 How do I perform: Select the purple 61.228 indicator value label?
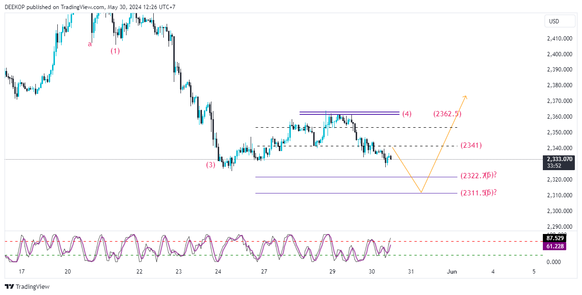click(554, 246)
